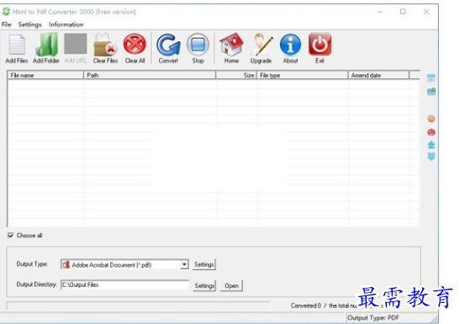Minimize the converter window
Screen dimensions: 460x324
(x=380, y=12)
